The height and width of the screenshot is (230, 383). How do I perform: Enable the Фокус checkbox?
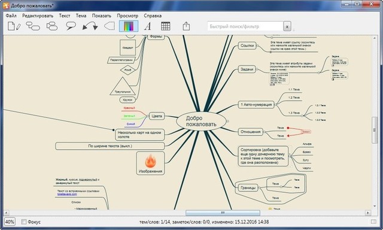coord(24,222)
